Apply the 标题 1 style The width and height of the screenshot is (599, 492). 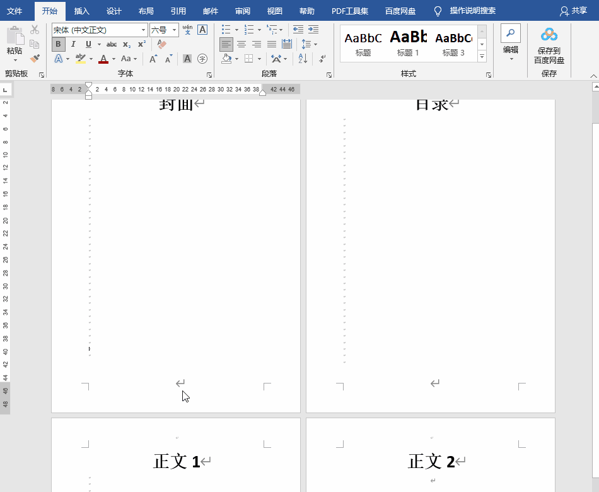408,44
